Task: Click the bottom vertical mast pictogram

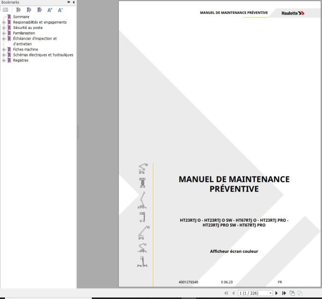Action: tap(142, 261)
